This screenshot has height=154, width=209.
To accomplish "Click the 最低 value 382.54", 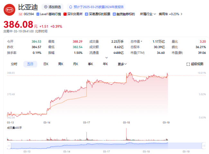I will click(77, 47).
